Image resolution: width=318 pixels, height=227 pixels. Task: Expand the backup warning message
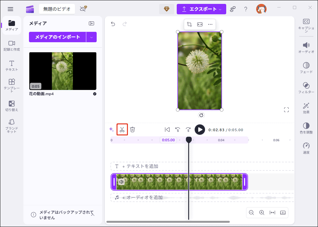pyautogui.click(x=93, y=215)
